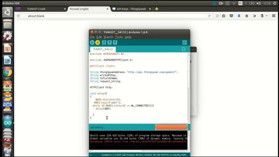Bookmark this page with the star icon

(217, 16)
